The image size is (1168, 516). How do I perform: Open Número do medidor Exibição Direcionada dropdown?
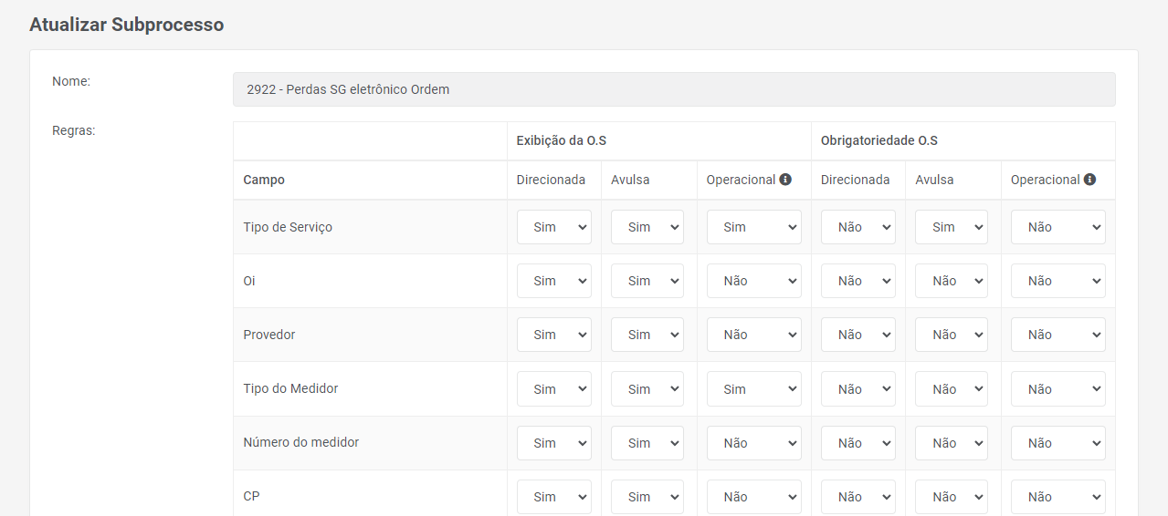553,443
